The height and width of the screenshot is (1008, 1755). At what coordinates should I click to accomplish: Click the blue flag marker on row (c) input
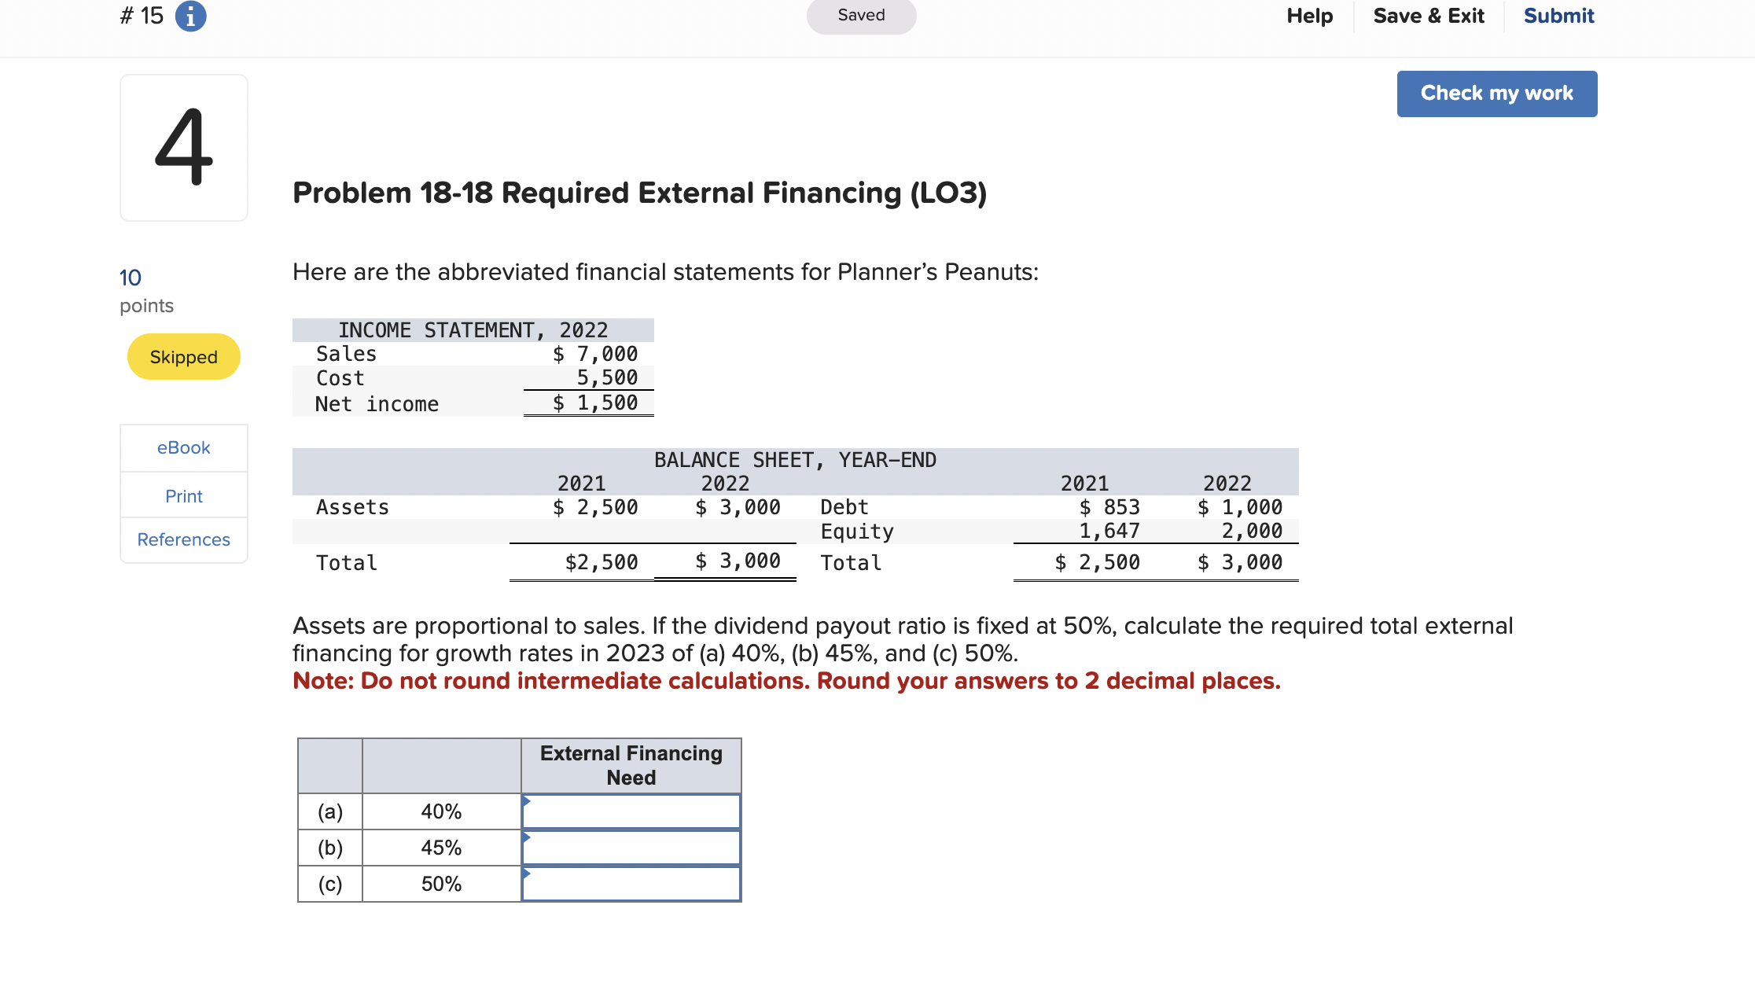click(525, 874)
